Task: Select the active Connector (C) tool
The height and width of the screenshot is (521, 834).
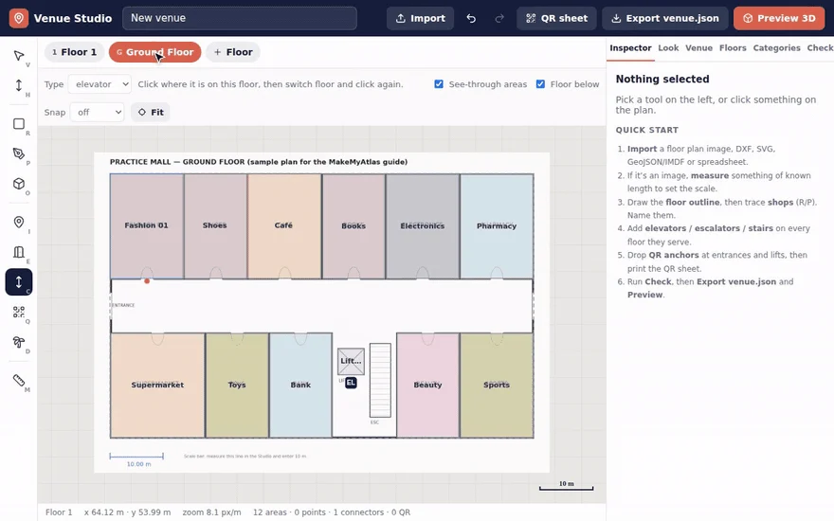Action: tap(19, 281)
